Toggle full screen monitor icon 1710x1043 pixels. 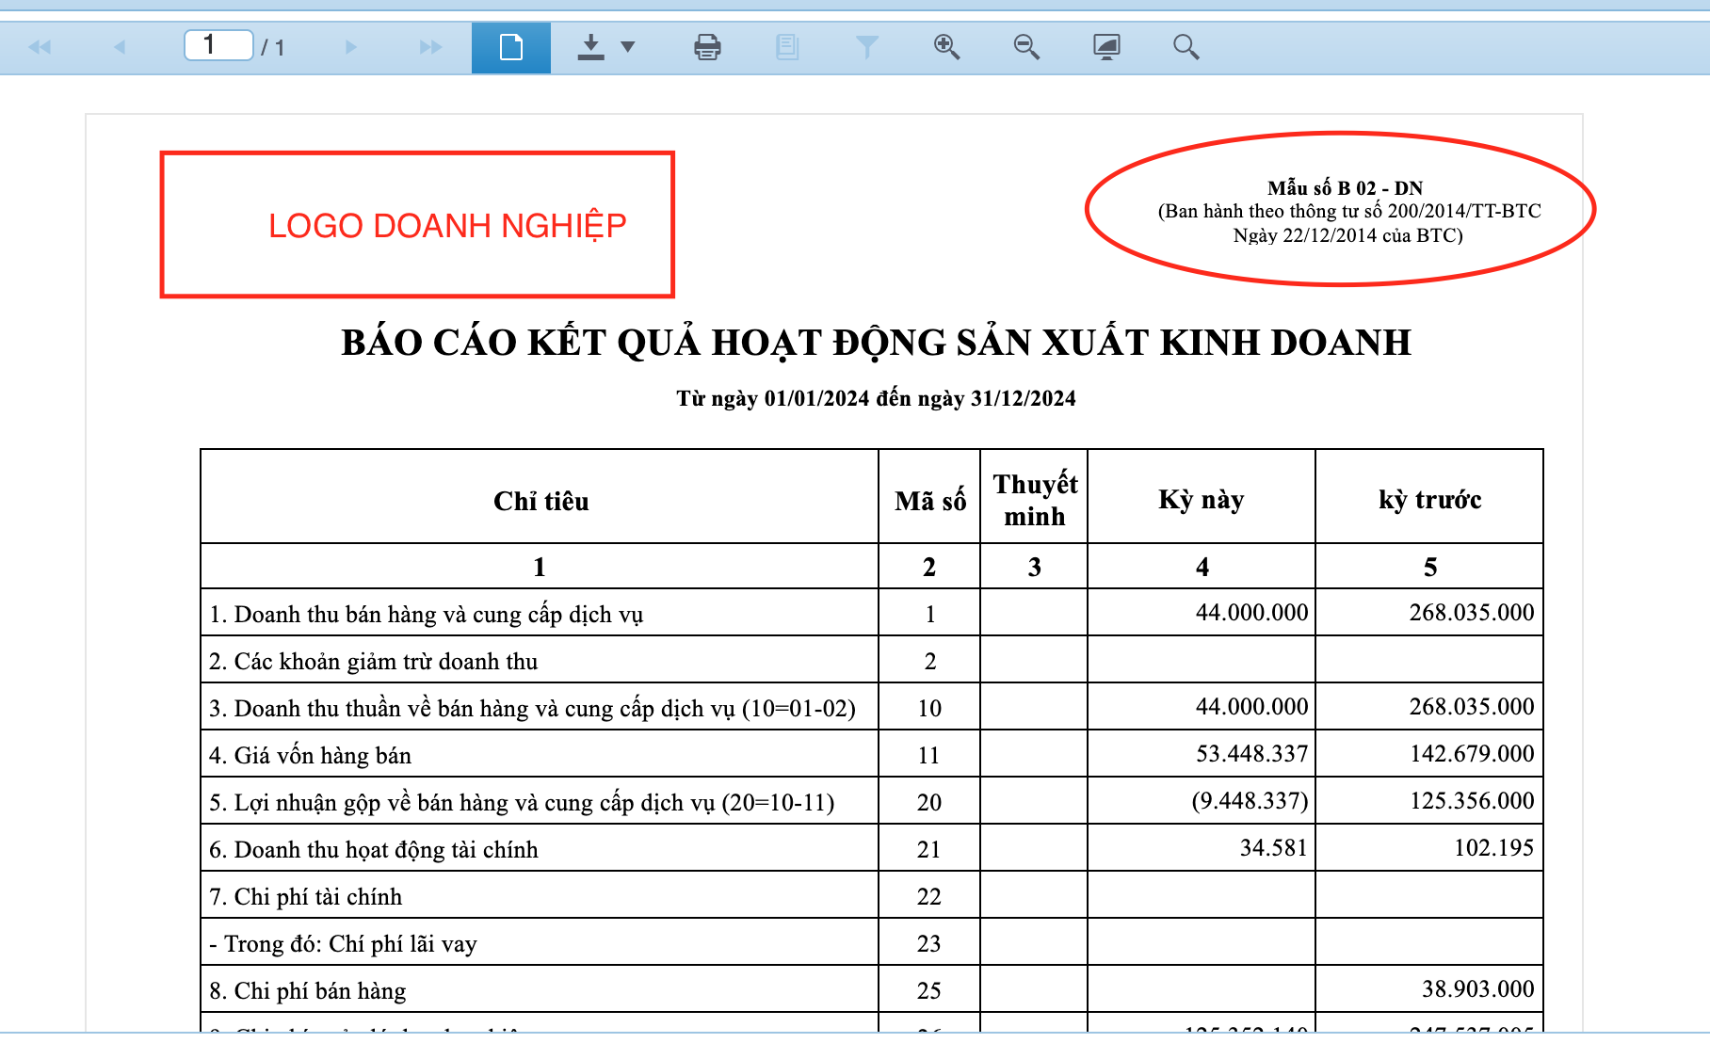pos(1106,47)
